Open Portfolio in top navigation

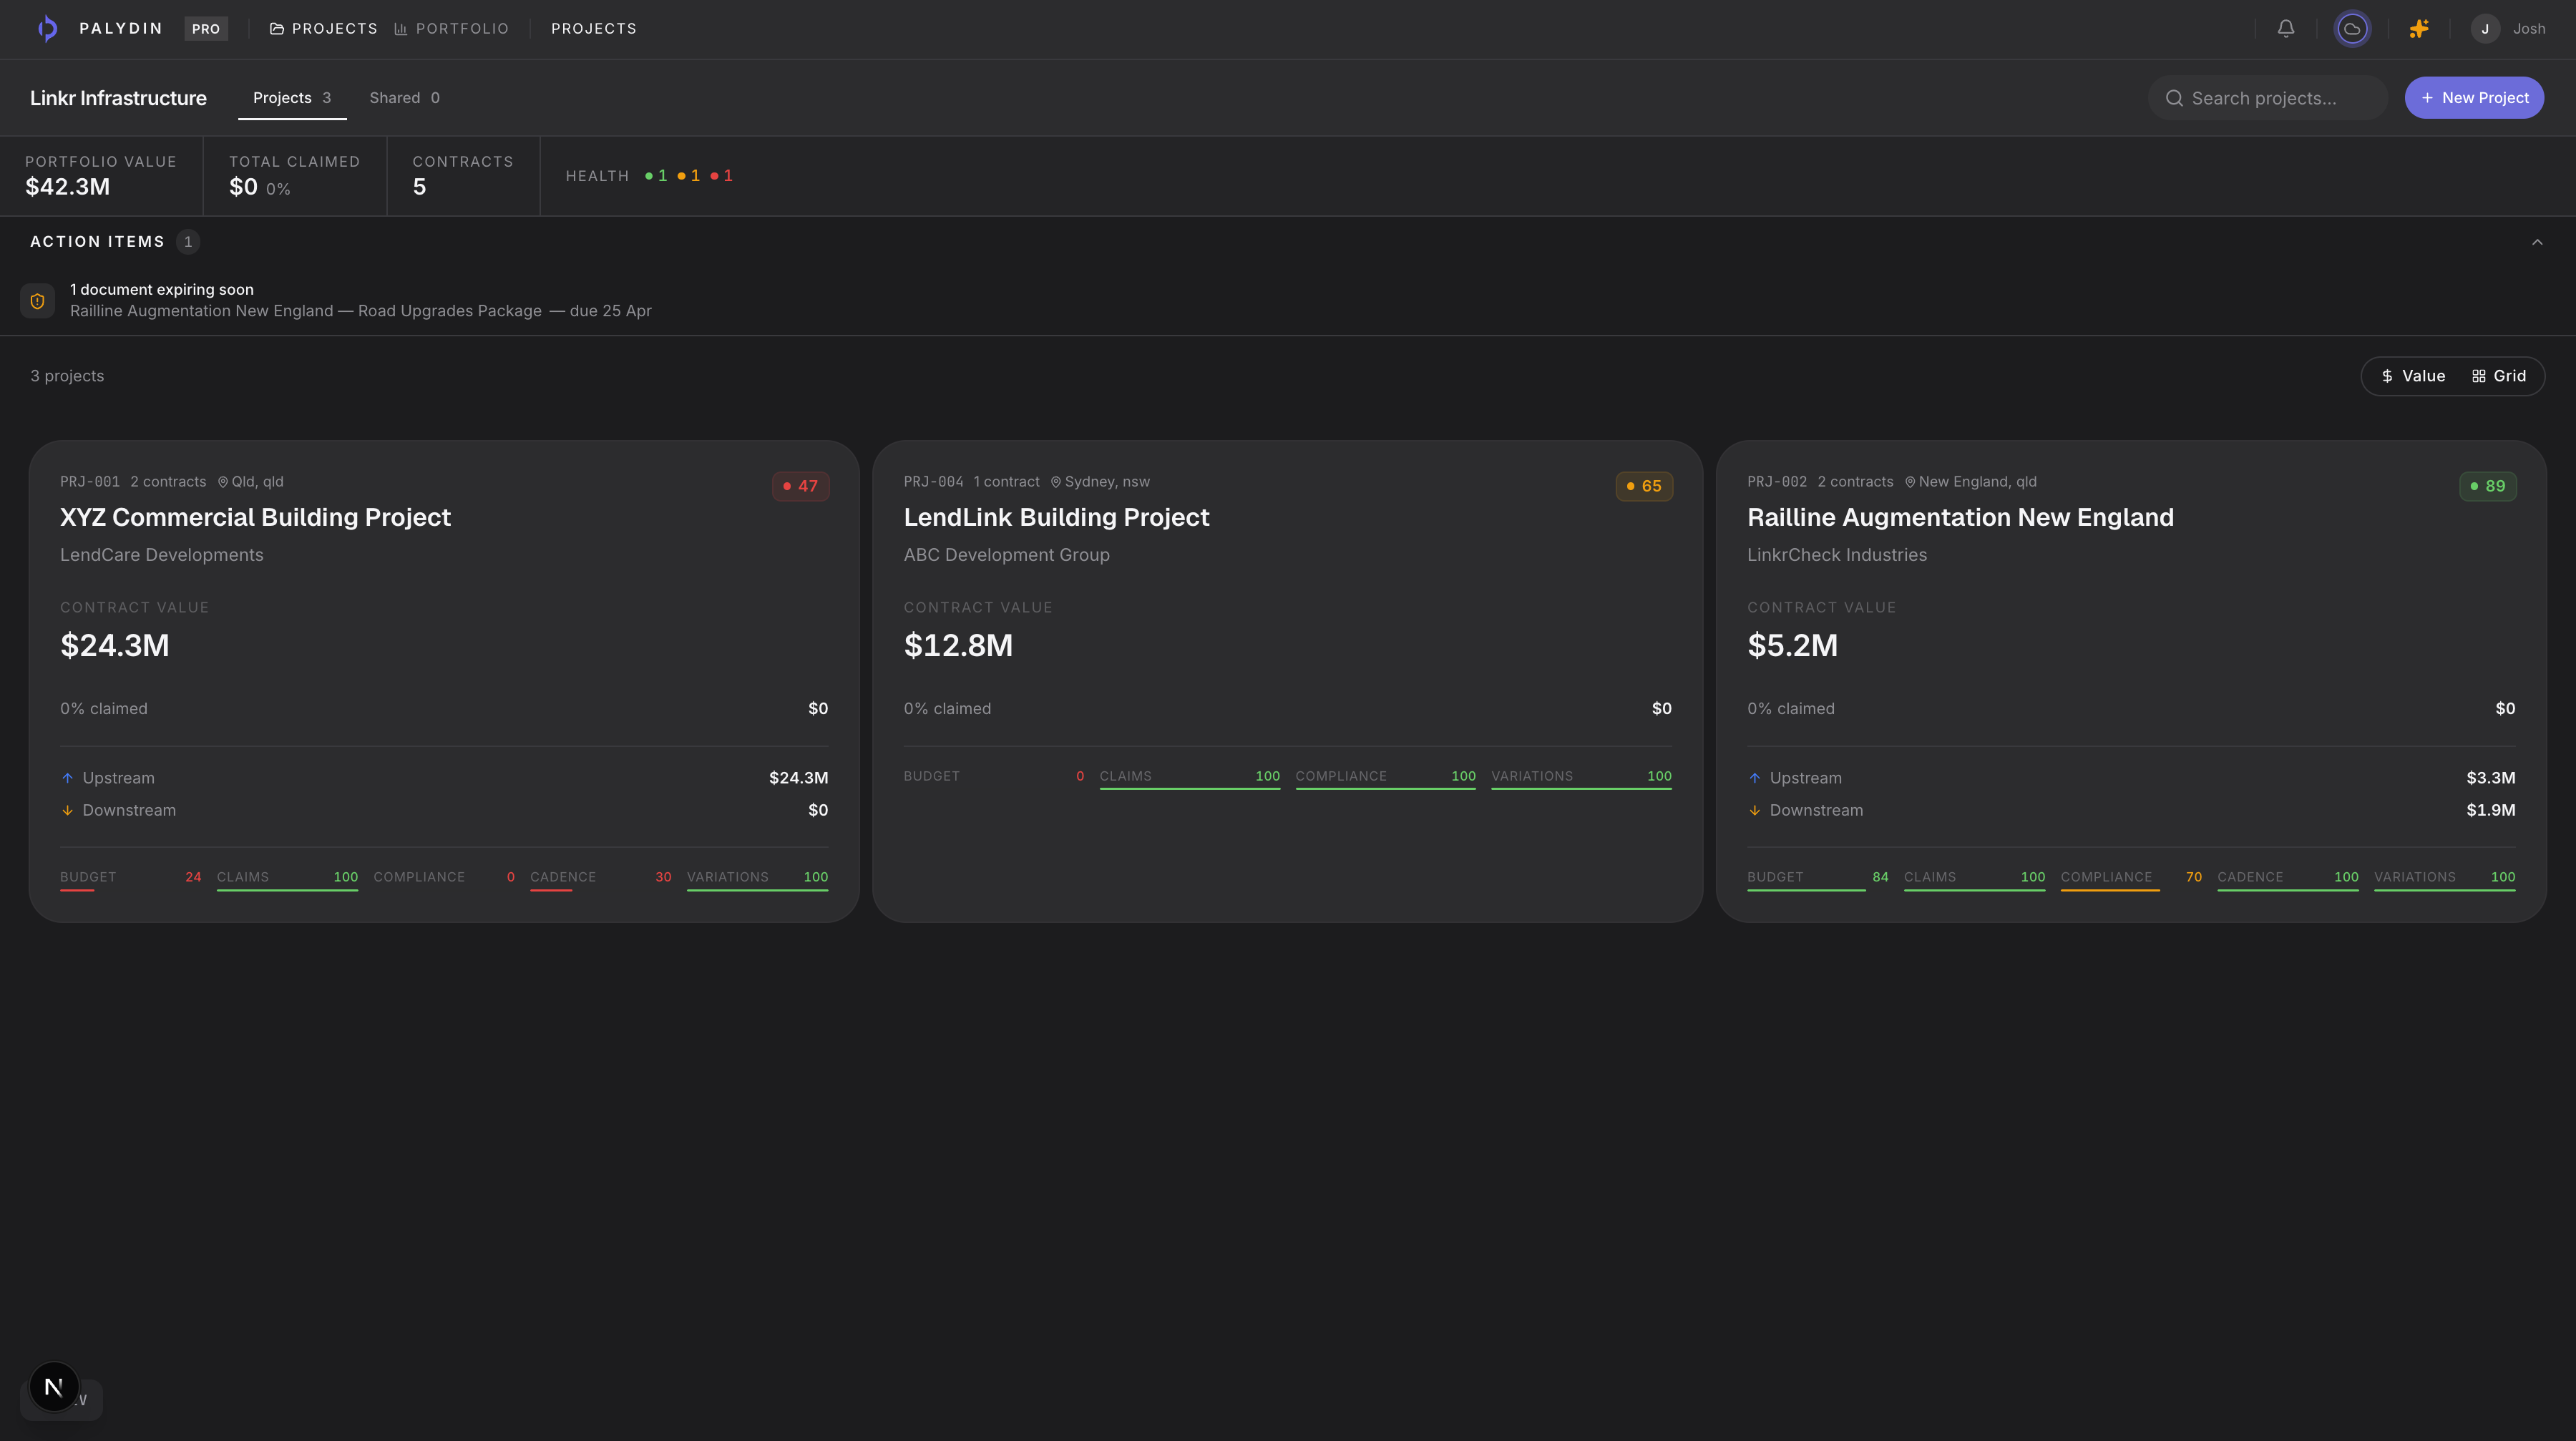click(451, 28)
